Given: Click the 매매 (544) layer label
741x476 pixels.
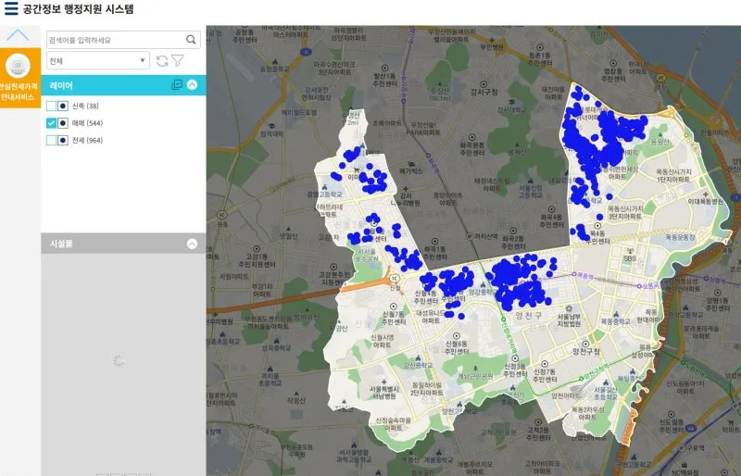Looking at the screenshot, I should click(x=87, y=123).
